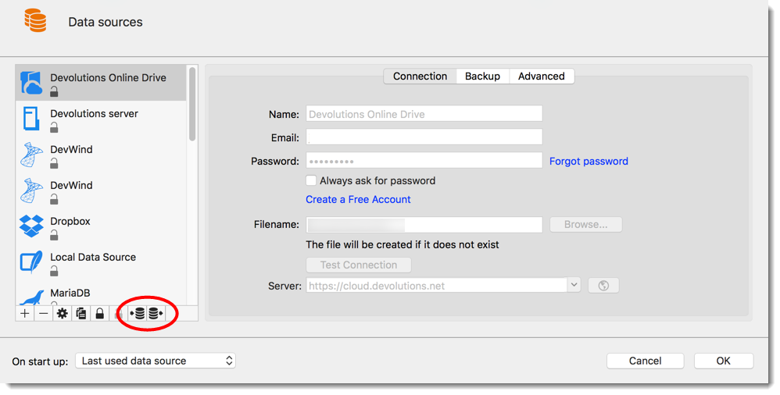780x395 pixels.
Task: Click lock icon under Dropbox entry
Action: coord(54,234)
